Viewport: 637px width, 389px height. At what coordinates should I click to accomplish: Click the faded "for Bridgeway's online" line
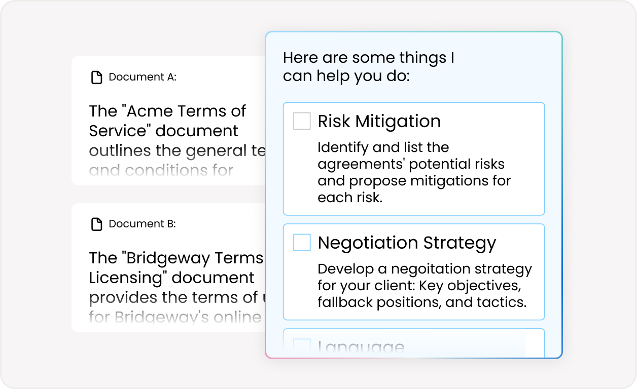coord(175,318)
